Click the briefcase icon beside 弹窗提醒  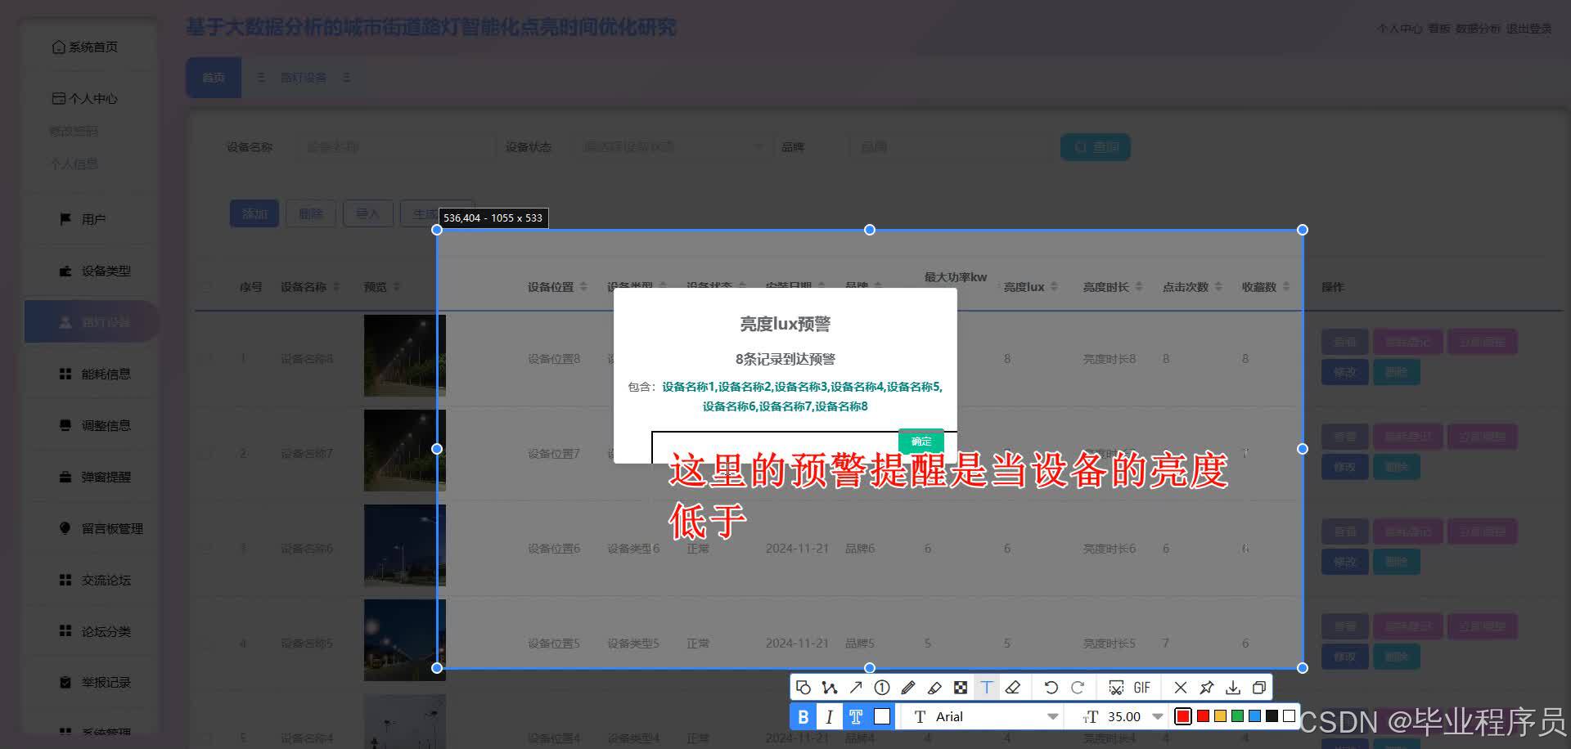point(65,477)
